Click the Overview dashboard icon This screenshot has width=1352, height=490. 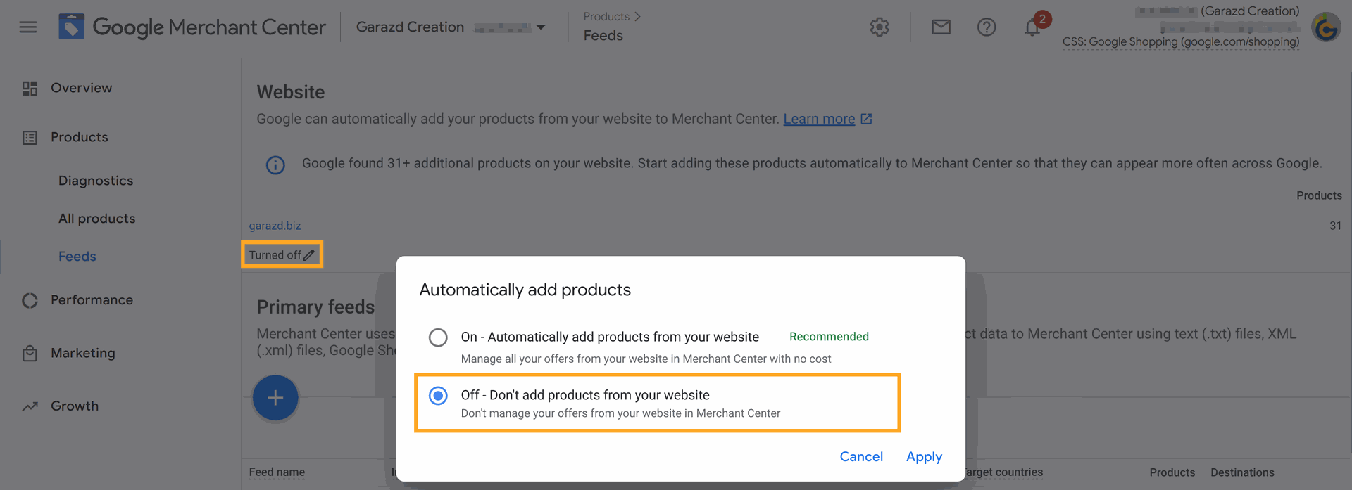pyautogui.click(x=30, y=89)
